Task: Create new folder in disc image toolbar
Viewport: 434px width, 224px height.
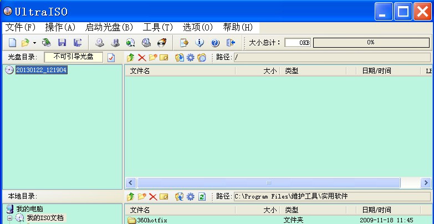Action: coord(153,58)
